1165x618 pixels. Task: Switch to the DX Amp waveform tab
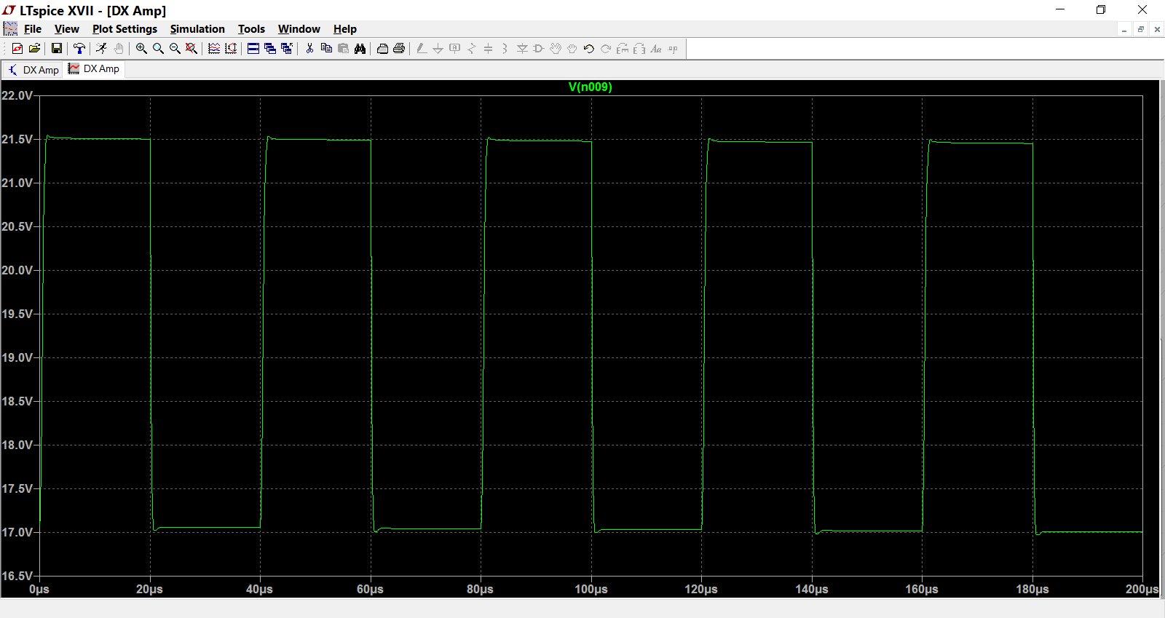pos(94,69)
